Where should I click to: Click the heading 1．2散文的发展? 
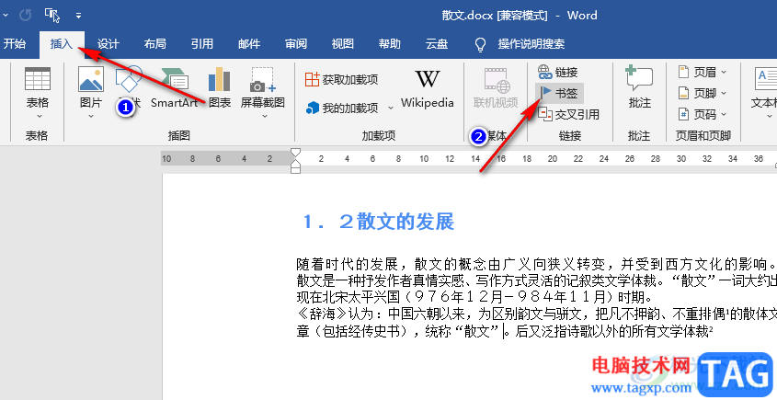pyautogui.click(x=378, y=222)
